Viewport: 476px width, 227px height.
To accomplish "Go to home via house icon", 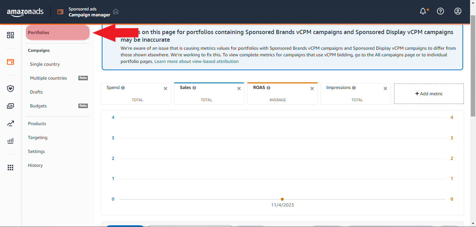I will [x=116, y=11].
